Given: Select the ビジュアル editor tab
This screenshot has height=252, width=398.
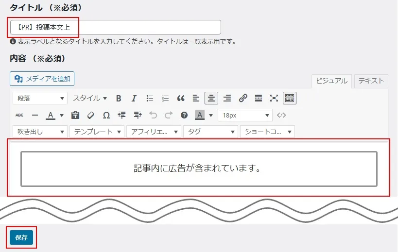Looking at the screenshot, I should [x=332, y=81].
